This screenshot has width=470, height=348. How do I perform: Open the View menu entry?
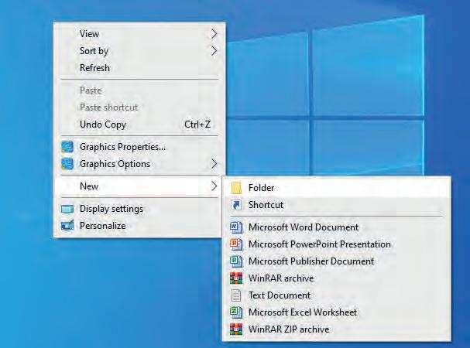[x=139, y=34]
